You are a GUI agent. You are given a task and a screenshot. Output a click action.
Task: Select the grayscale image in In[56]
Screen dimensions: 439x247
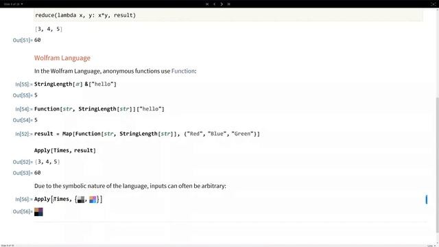81,200
